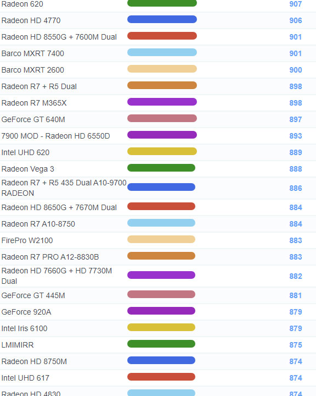Screen dimensions: 316x396
Task: Click Radeon HD 7660G + HD 7730M Dual
Action: (57, 276)
